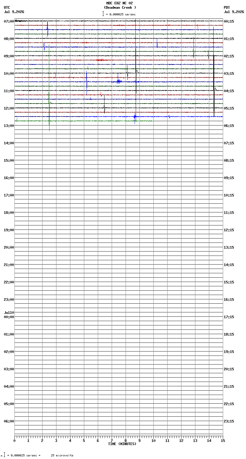Click the 10:00 UTC time label

pyautogui.click(x=9, y=74)
